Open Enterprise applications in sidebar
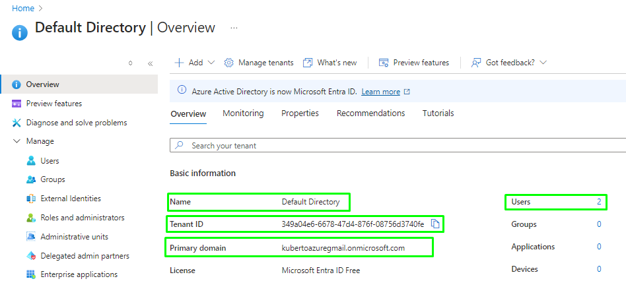Image resolution: width=626 pixels, height=283 pixels. tap(79, 274)
